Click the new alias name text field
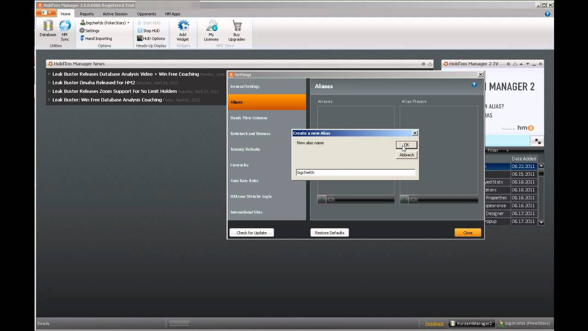The width and height of the screenshot is (588, 331). point(355,172)
